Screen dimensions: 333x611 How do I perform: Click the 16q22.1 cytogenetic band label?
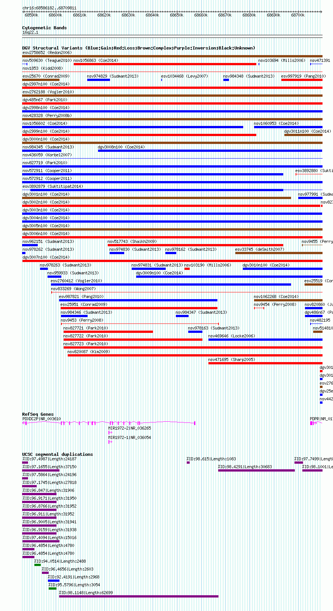[x=30, y=32]
